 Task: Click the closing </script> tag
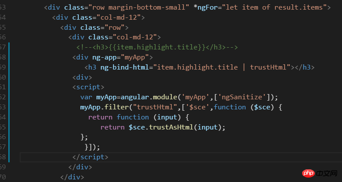click(90, 157)
